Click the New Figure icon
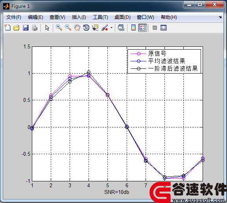Image resolution: width=227 pixels, height=203 pixels. pos(7,28)
